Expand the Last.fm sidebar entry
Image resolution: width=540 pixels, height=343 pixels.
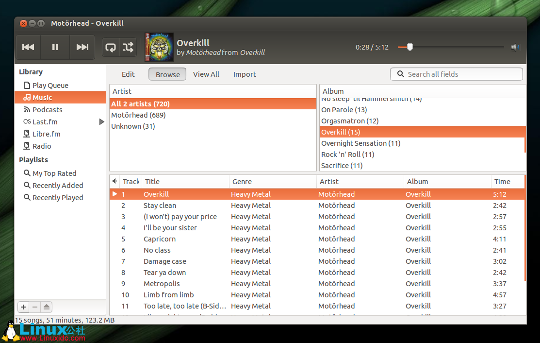pyautogui.click(x=102, y=122)
